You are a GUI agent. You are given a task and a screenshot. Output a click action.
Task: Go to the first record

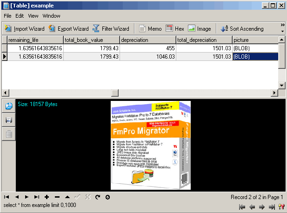tap(7, 197)
